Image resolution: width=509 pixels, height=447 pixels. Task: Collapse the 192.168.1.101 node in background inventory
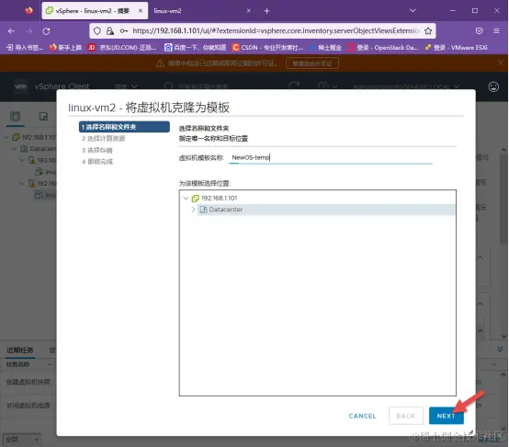click(x=6, y=137)
